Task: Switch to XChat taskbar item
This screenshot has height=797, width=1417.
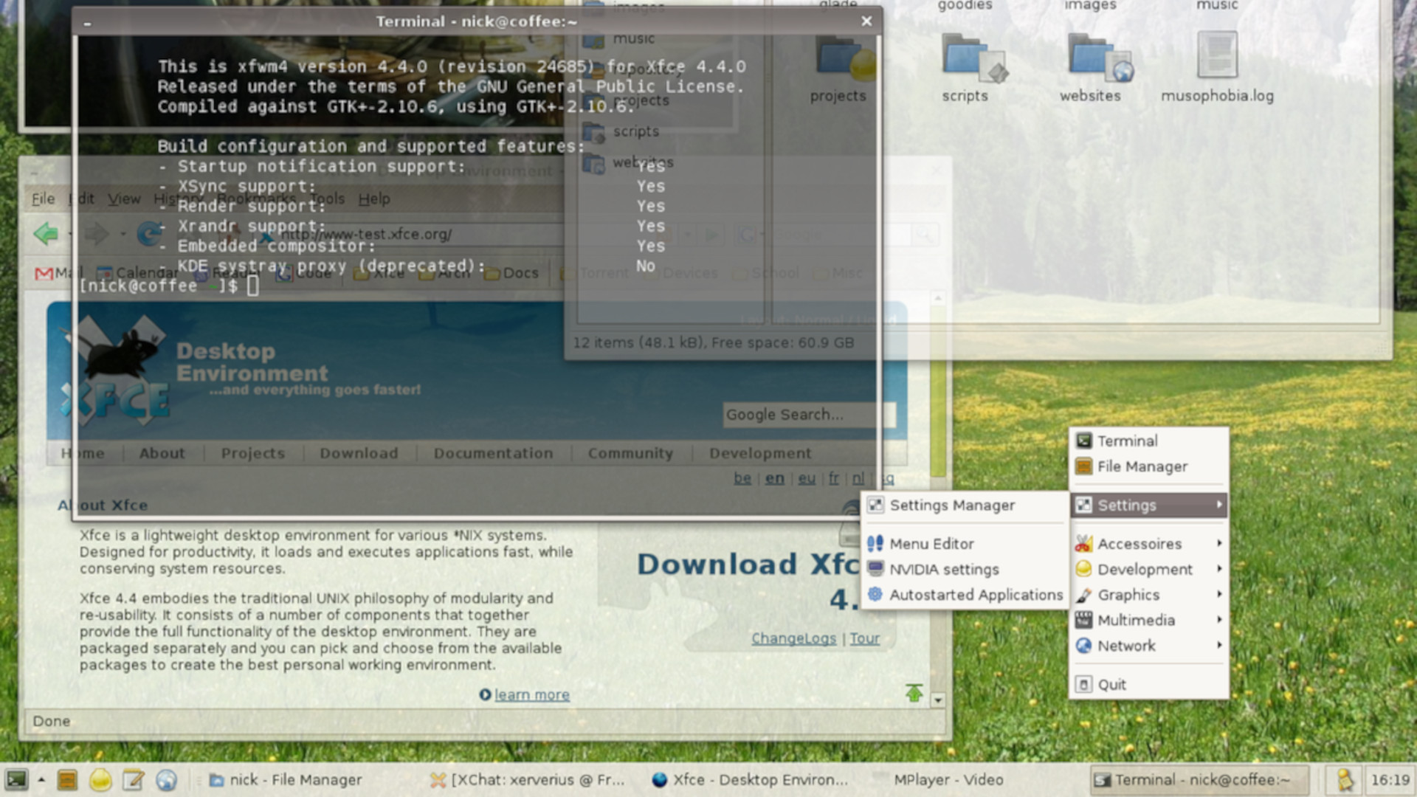Action: click(527, 779)
